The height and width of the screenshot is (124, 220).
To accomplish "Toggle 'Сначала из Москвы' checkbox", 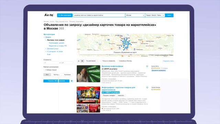I will click(118, 61).
